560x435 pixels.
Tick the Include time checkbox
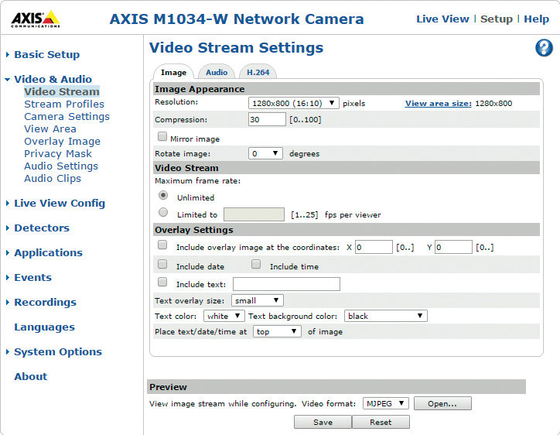click(256, 265)
